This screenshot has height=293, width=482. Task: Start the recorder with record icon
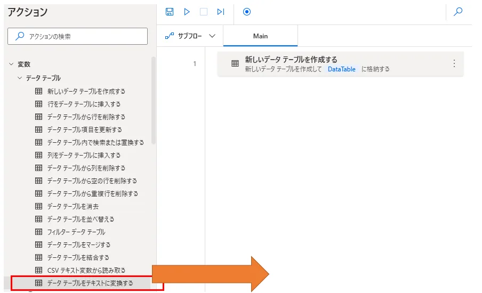[x=246, y=12]
